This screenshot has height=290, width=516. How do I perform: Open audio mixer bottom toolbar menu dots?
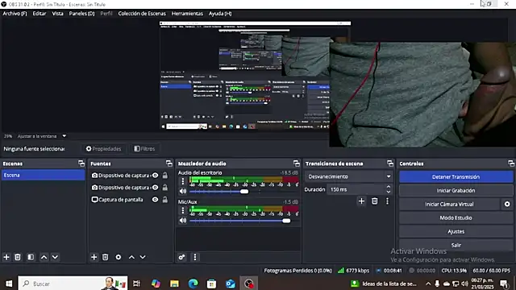[195, 257]
